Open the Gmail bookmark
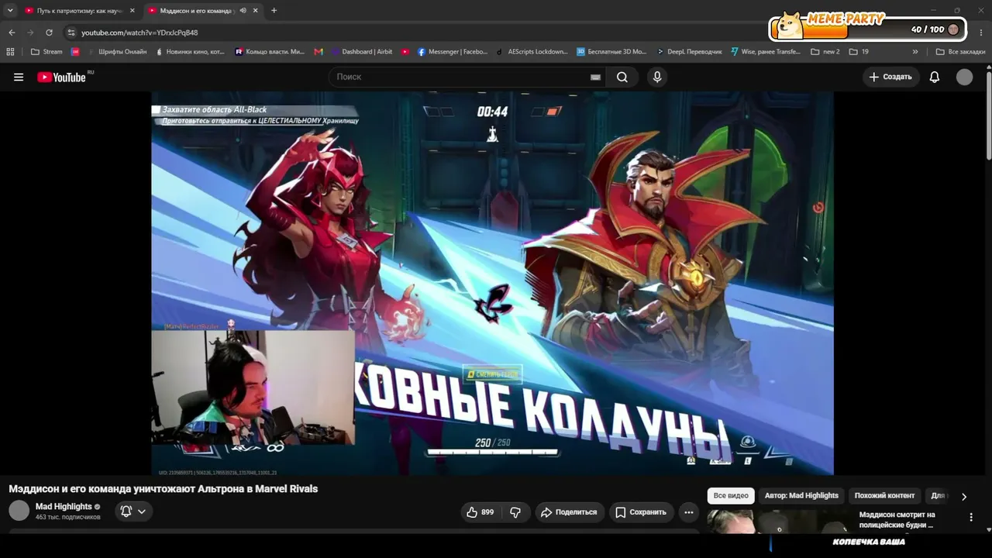The image size is (992, 558). (x=319, y=52)
